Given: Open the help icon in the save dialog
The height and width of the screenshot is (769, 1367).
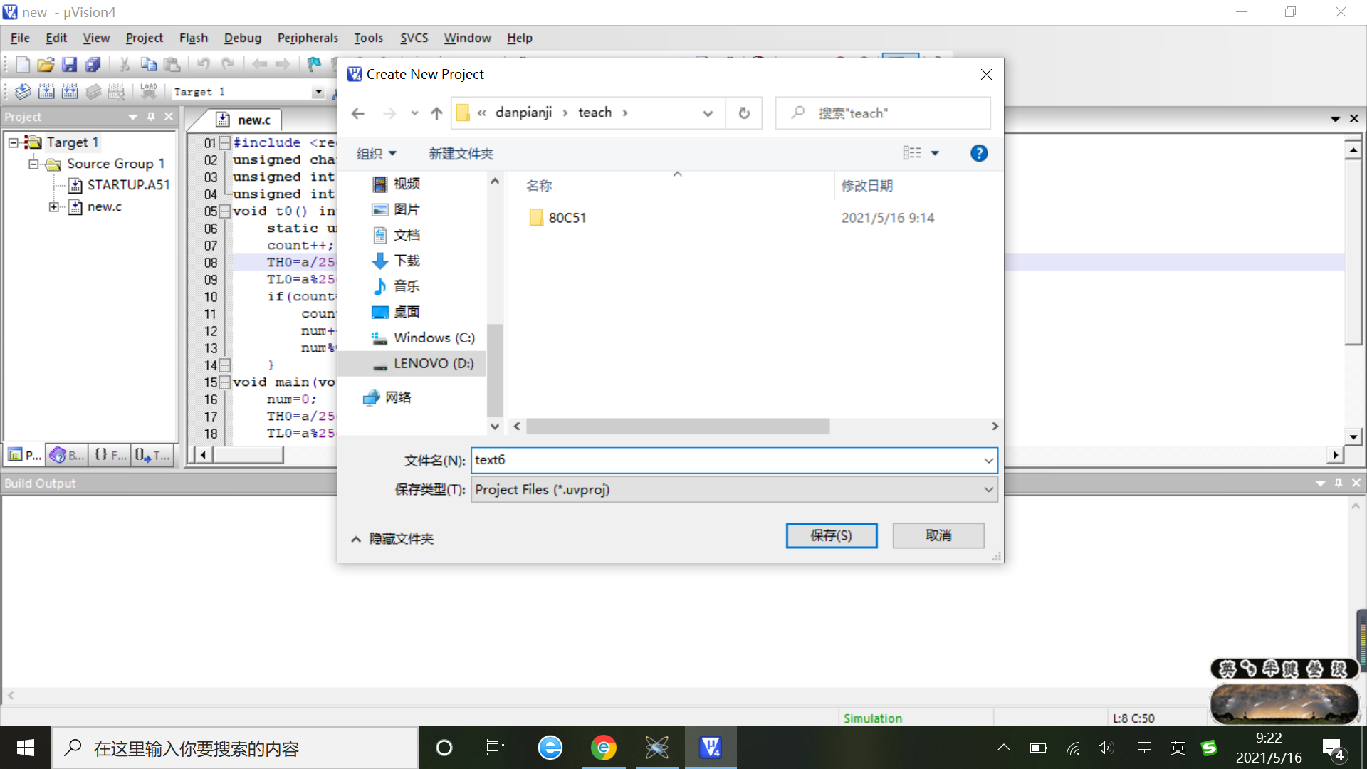Looking at the screenshot, I should coord(979,153).
